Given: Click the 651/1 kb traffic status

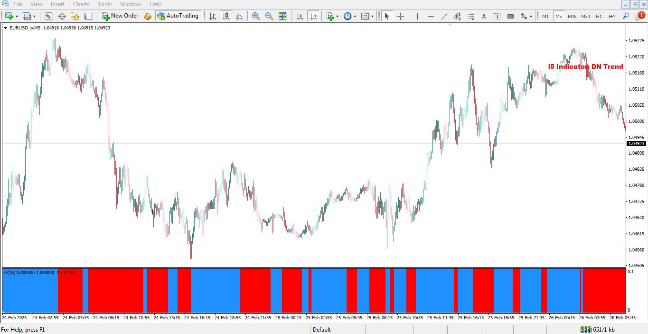Looking at the screenshot, I should click(604, 330).
